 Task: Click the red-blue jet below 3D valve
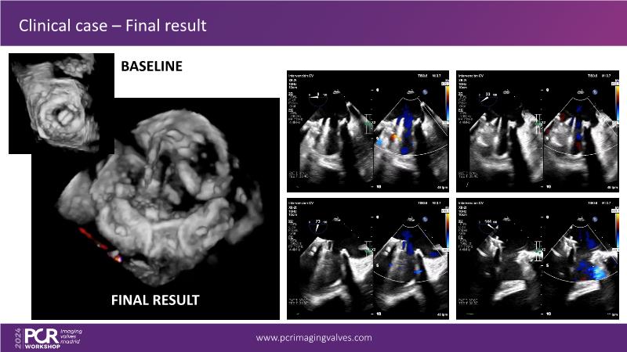tap(98, 250)
